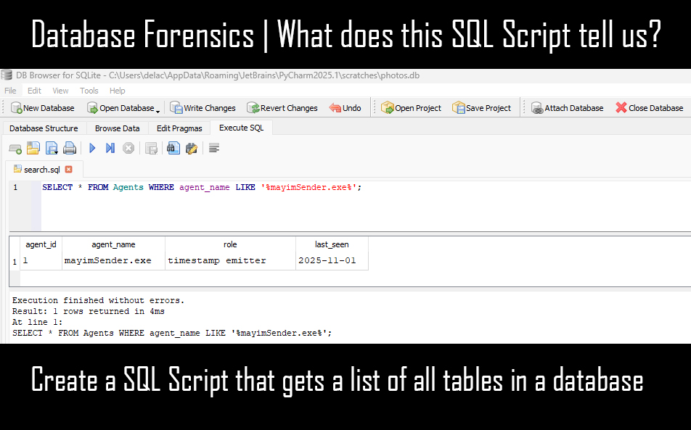Select the mayimSender.exe result cell

(113, 260)
